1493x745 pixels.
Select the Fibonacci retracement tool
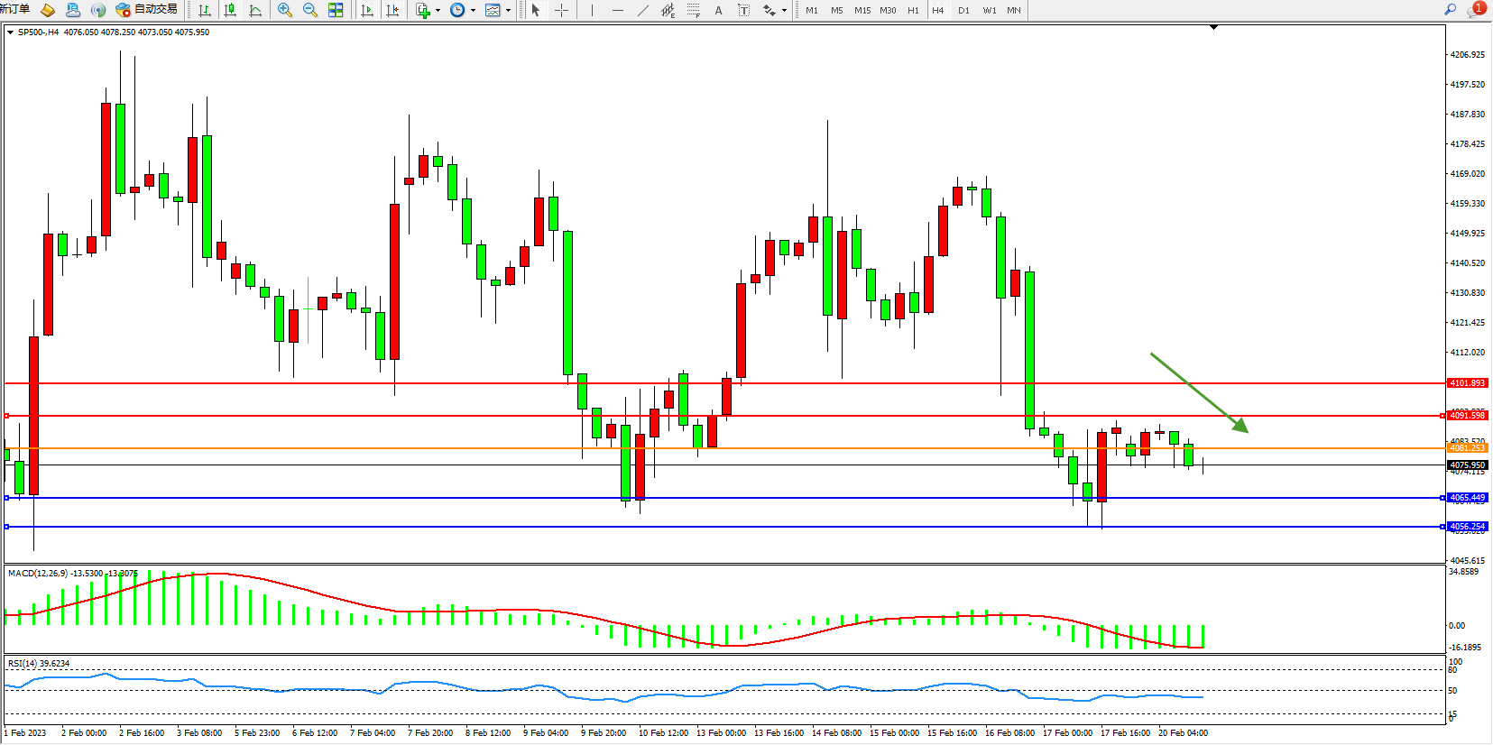tap(693, 10)
